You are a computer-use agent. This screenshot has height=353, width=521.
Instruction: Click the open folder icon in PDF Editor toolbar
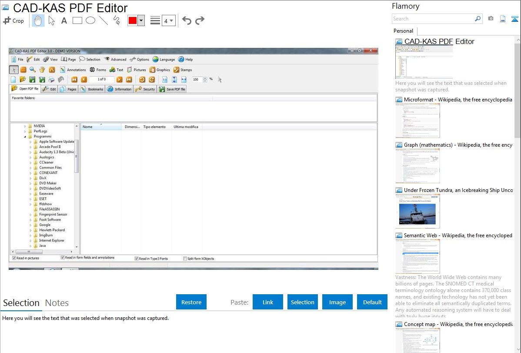(23, 80)
